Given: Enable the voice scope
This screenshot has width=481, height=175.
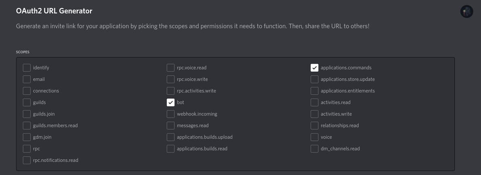Looking at the screenshot, I should pos(314,137).
